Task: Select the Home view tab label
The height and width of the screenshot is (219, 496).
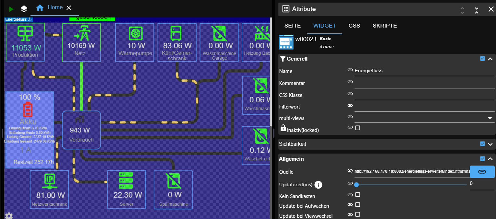Action: tap(55, 7)
